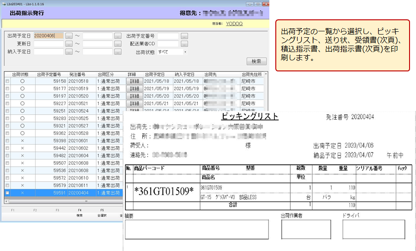Viewport: 416px width, 251px height.
Task: Open picker beside 出荷予定日 end date
Action: 118,36
